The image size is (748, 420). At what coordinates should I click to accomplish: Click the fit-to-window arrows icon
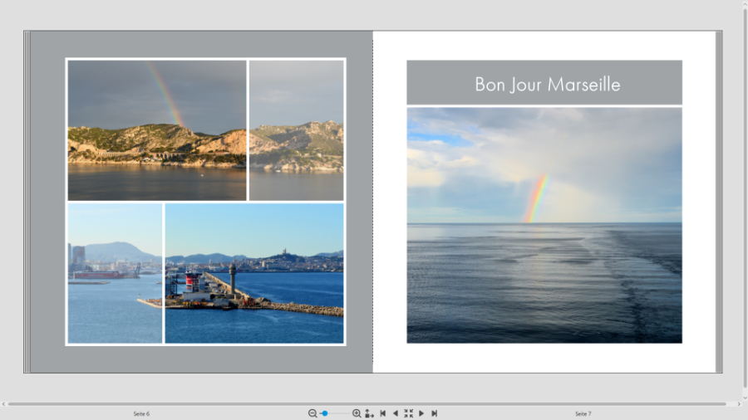408,413
